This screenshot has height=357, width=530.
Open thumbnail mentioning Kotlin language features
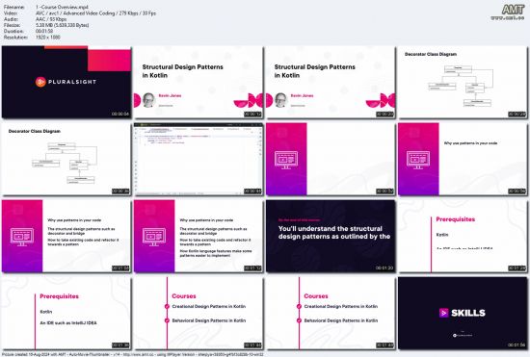pyautogui.click(x=199, y=236)
